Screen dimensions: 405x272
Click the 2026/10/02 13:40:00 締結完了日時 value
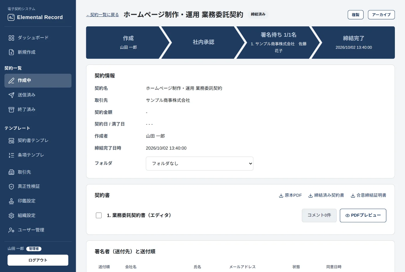[x=166, y=148]
